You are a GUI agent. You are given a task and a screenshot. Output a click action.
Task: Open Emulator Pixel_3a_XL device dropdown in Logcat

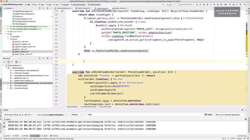click(19, 115)
